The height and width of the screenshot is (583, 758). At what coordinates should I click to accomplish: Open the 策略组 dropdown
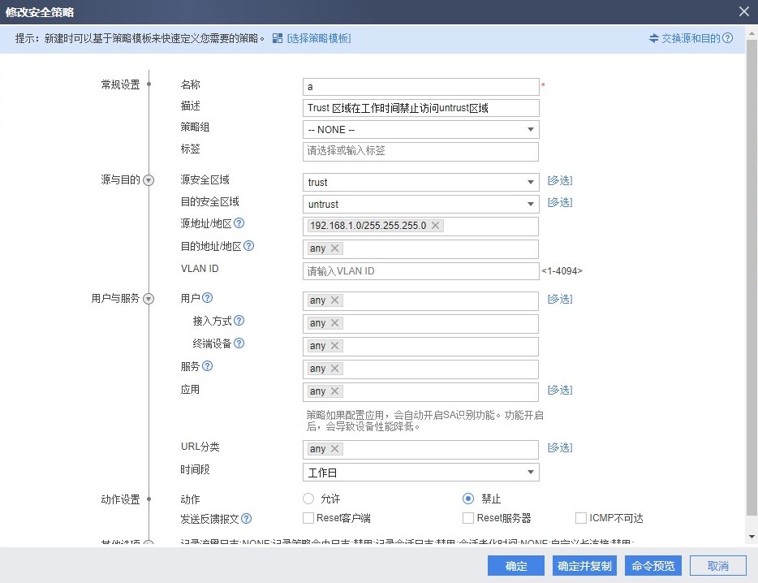420,130
